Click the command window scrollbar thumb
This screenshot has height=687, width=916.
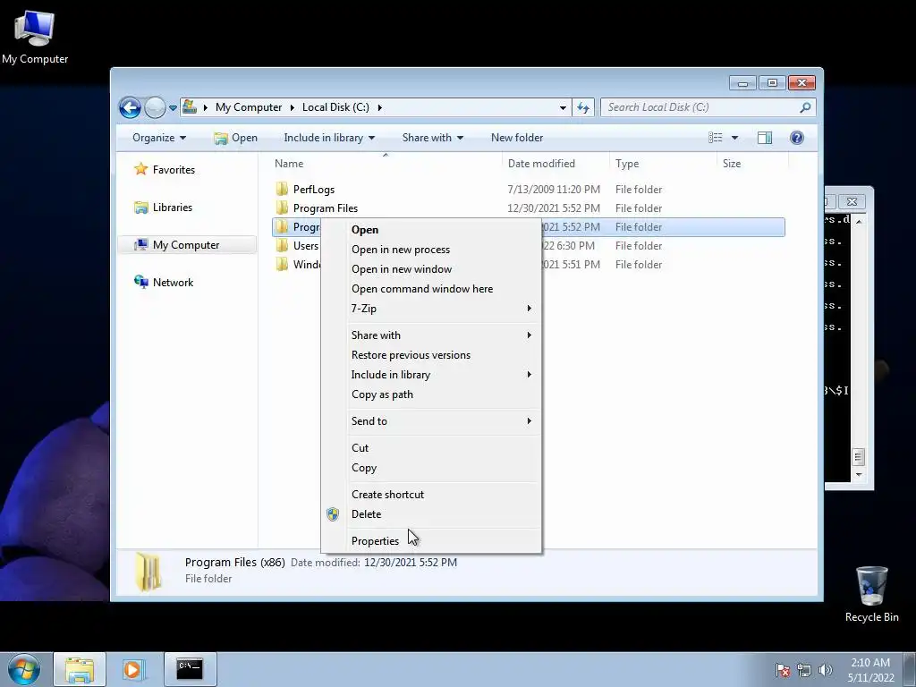[x=858, y=457]
